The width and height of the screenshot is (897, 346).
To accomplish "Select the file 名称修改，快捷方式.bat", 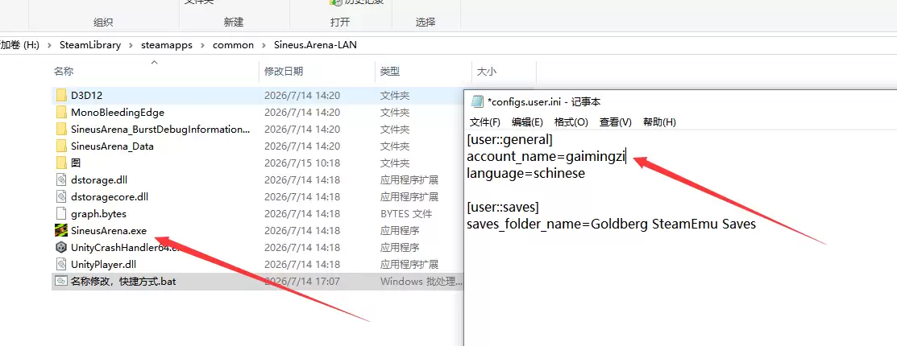I will click(x=123, y=281).
